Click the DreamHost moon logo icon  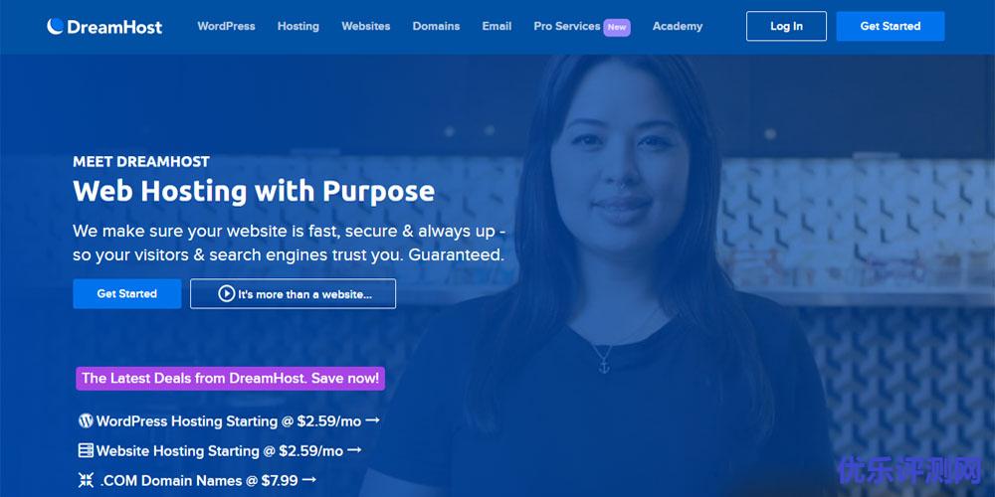pos(55,26)
